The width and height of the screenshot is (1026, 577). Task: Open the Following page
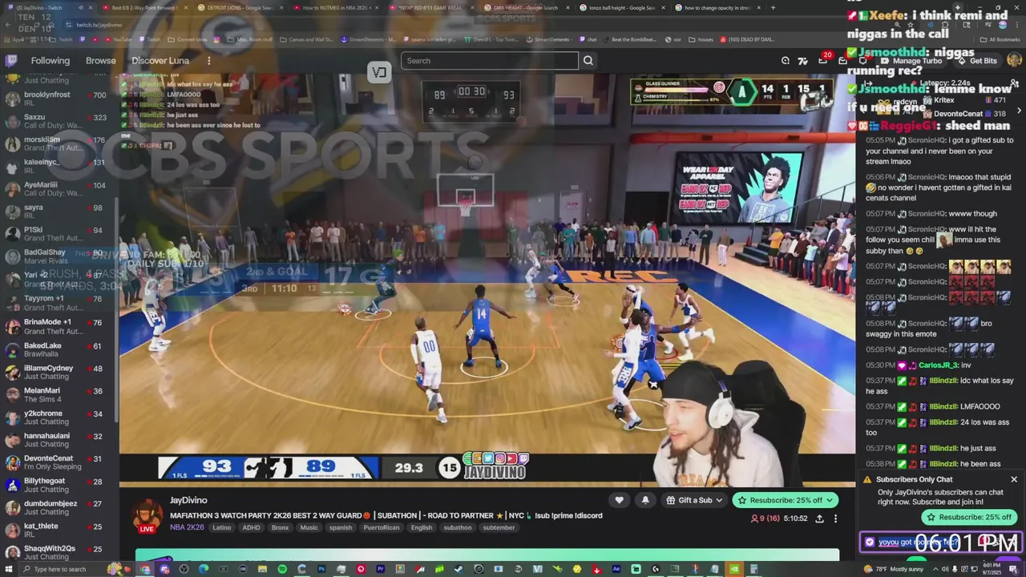coord(50,61)
